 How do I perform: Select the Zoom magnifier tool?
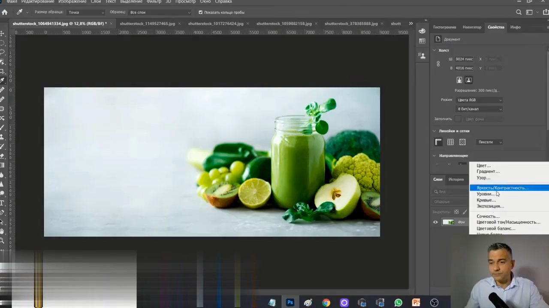coord(2,240)
